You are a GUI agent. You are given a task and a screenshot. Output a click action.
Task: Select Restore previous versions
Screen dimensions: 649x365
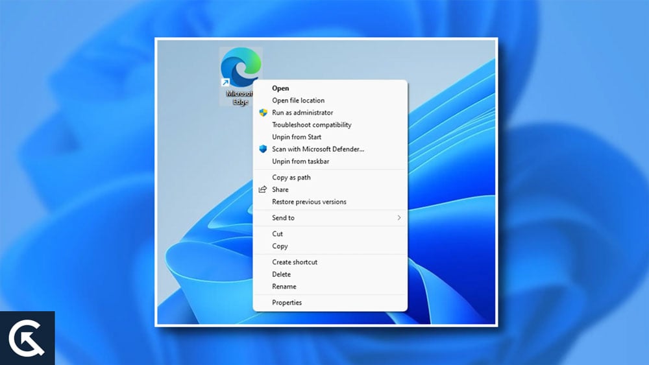click(309, 202)
